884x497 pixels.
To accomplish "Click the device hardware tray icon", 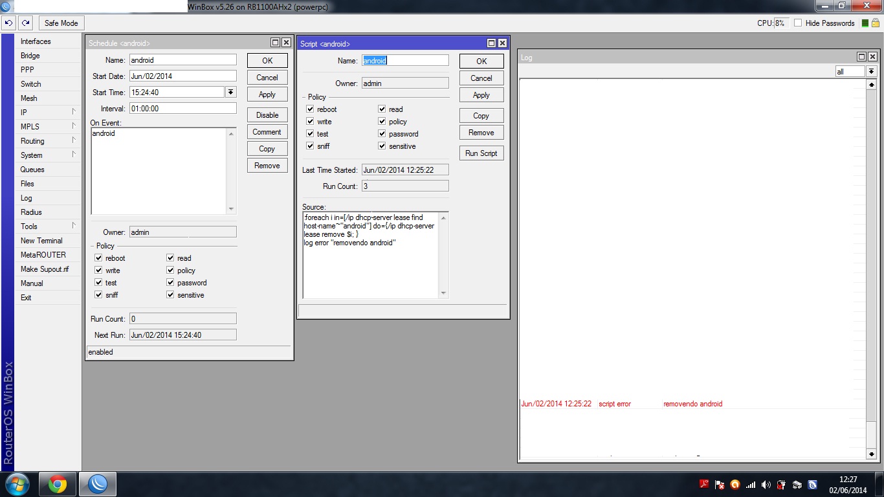I will coord(797,484).
